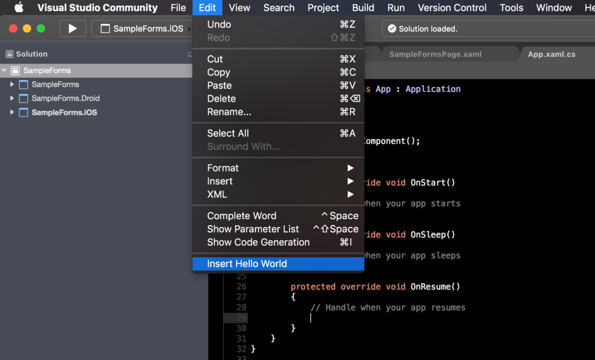The width and height of the screenshot is (595, 360).
Task: Click the Solution pad header icon
Action: pos(9,54)
